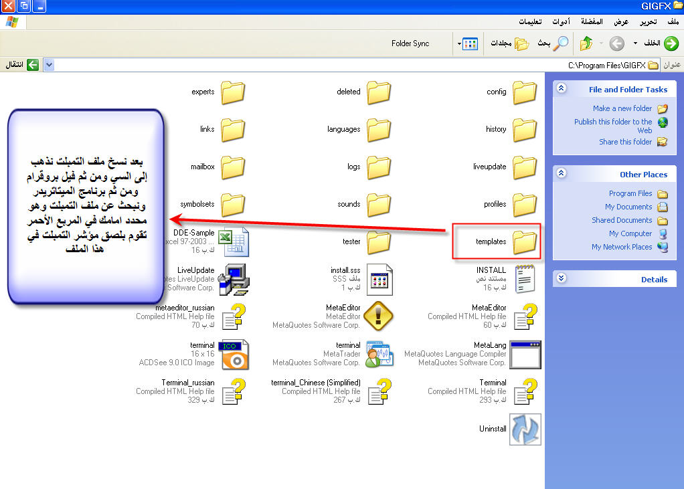Select the MetaEditor 60 KB help file
This screenshot has height=489, width=684.
click(525, 316)
